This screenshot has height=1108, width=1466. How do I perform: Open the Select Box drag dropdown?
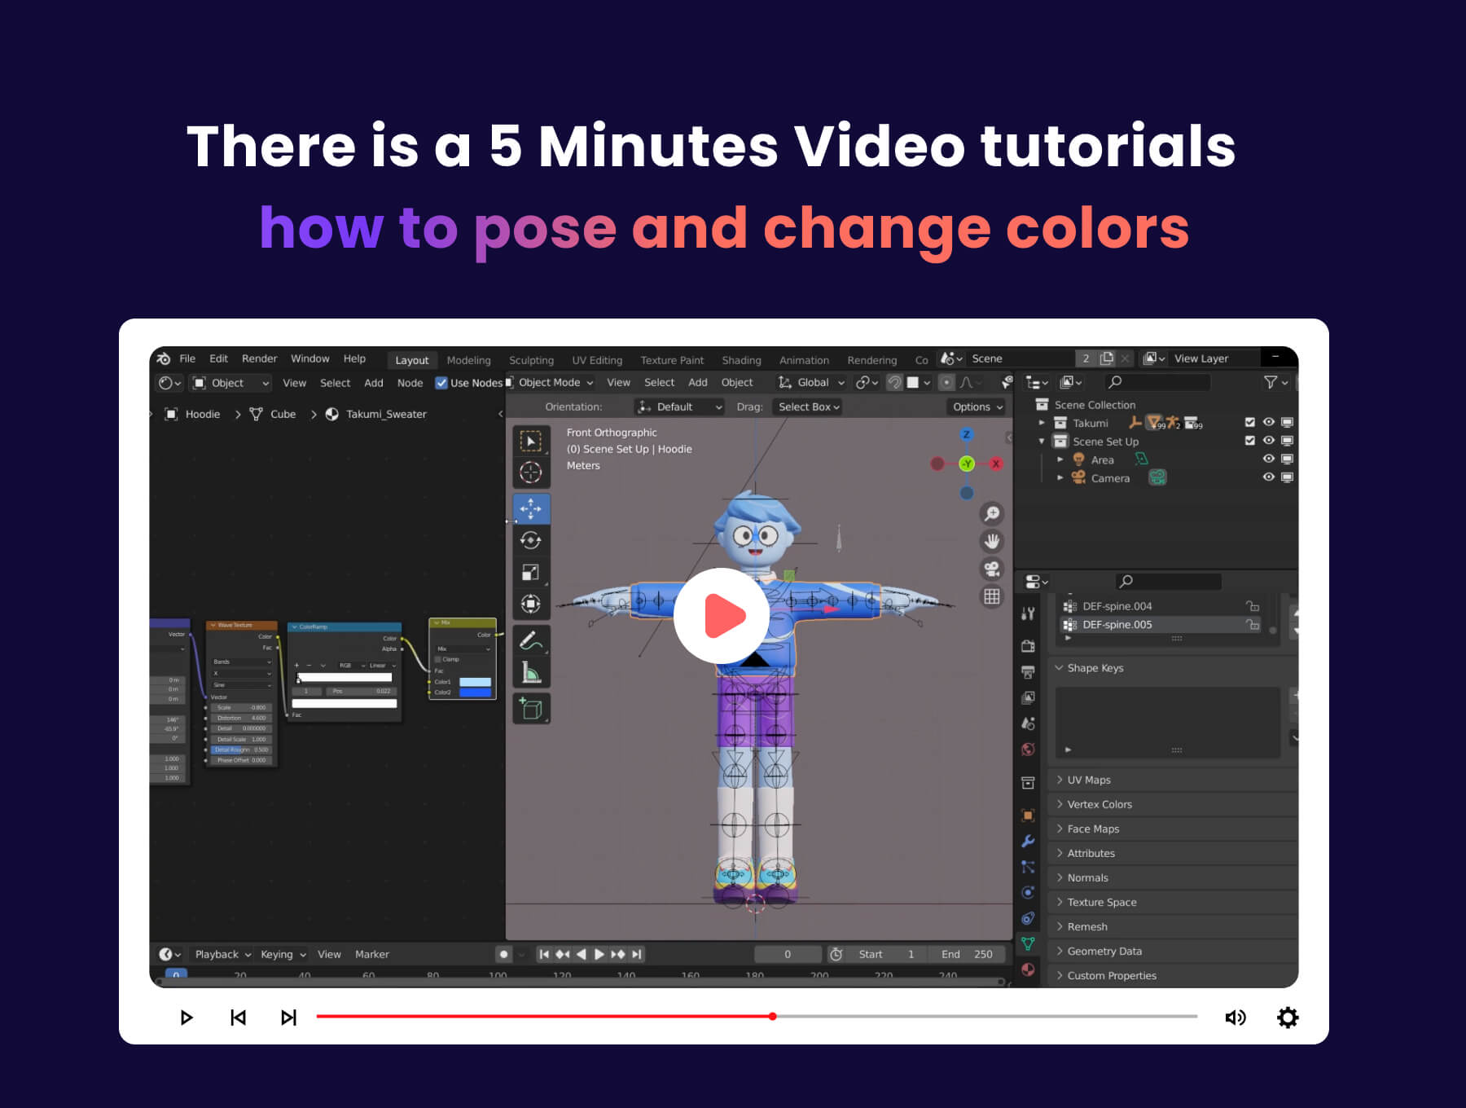point(808,407)
